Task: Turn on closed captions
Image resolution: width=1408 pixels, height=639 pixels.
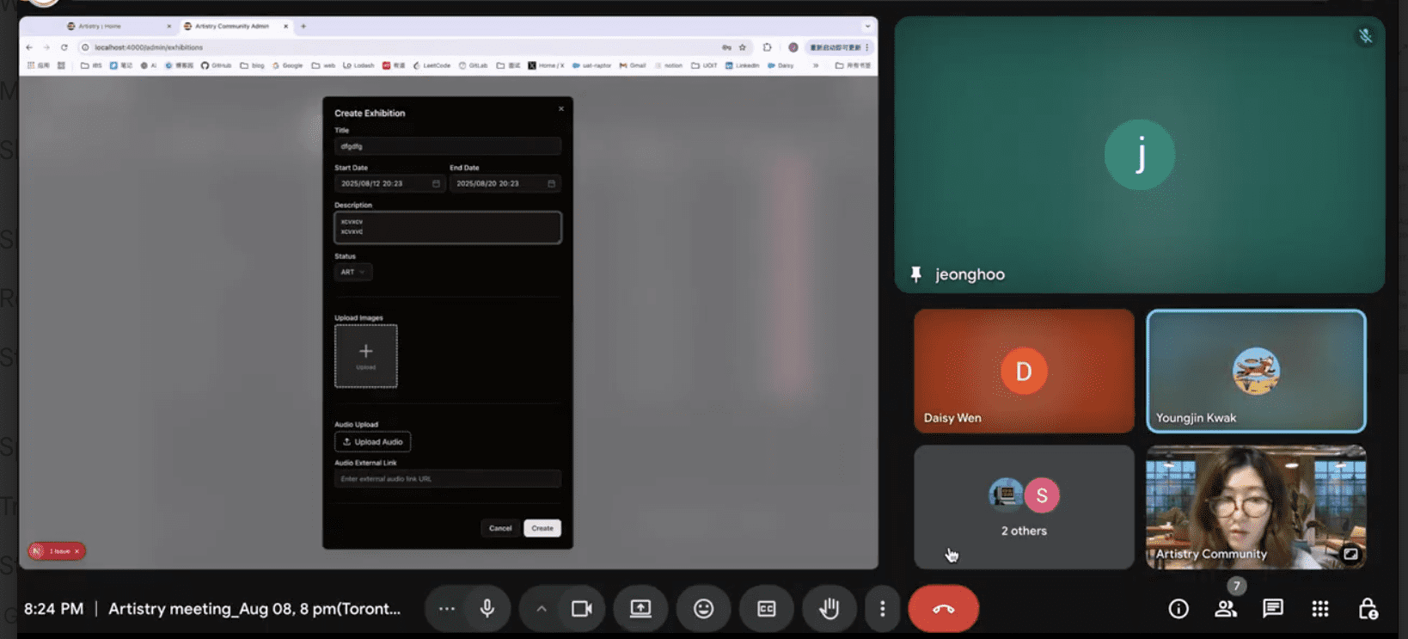Action: 766,609
